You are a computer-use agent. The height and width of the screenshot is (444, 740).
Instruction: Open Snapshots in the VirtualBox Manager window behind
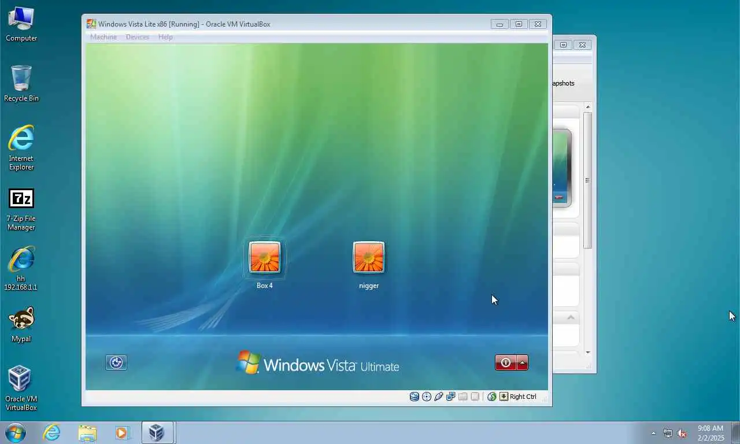click(563, 83)
